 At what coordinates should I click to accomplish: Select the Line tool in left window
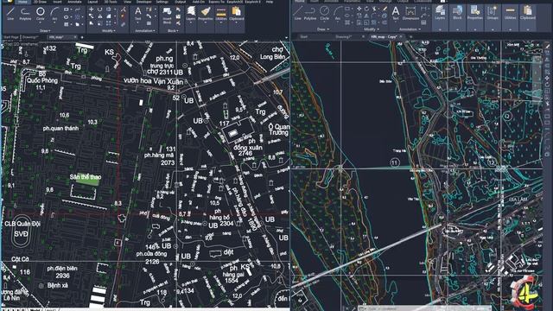coord(10,14)
